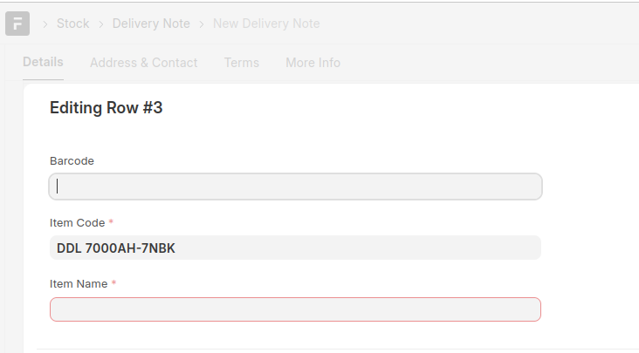
Task: Click the Item Name label text
Action: [x=79, y=284]
